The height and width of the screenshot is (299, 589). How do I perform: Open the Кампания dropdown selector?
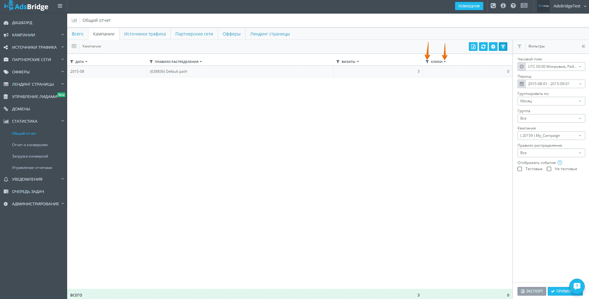click(x=551, y=136)
